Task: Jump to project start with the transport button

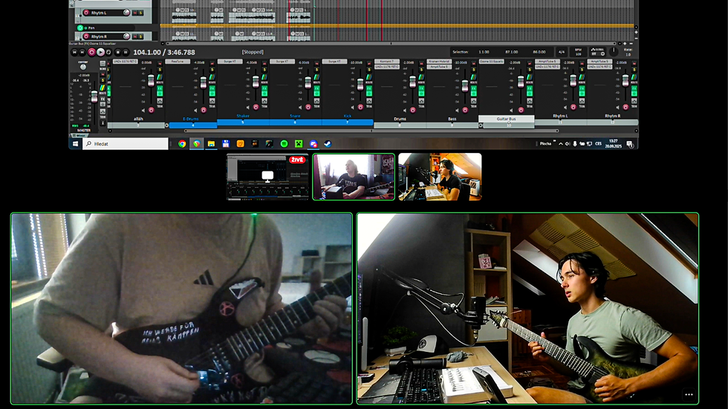Action: tap(74, 53)
